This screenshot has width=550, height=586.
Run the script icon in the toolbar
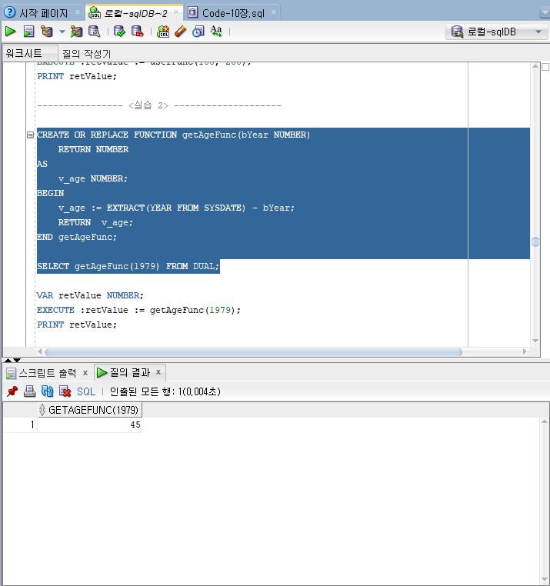click(x=28, y=32)
